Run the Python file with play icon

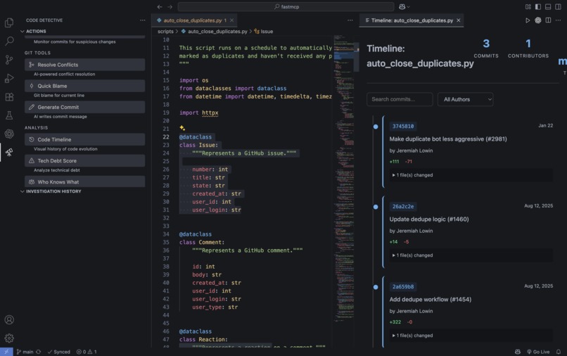(x=528, y=20)
